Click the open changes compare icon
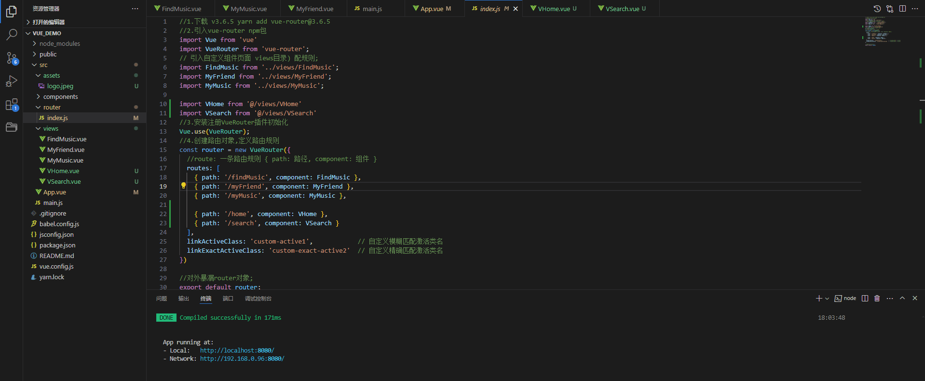925x381 pixels. point(890,9)
